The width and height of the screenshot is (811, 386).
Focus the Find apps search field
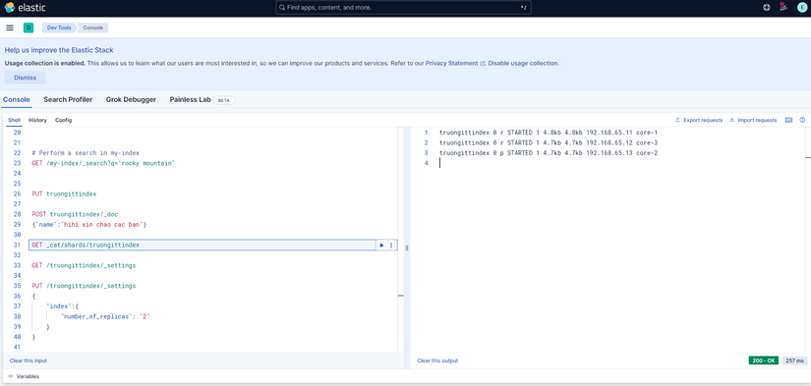(x=403, y=8)
